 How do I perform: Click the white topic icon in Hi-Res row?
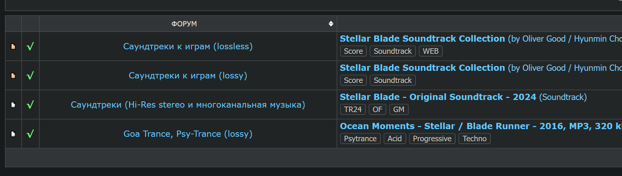[13, 105]
